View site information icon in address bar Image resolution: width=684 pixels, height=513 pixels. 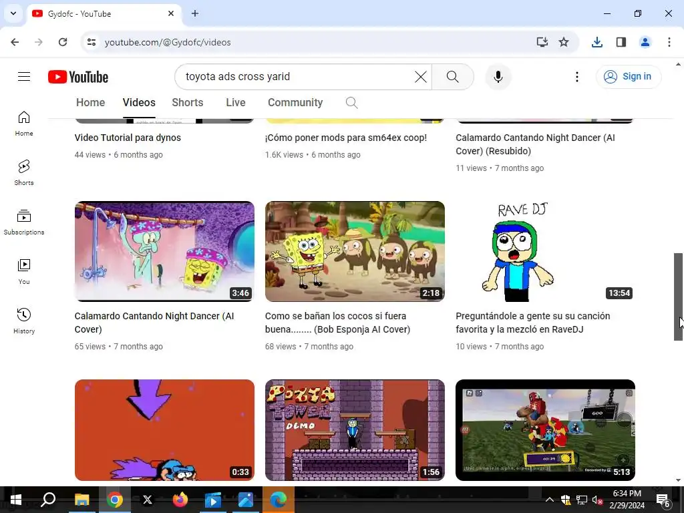91,42
